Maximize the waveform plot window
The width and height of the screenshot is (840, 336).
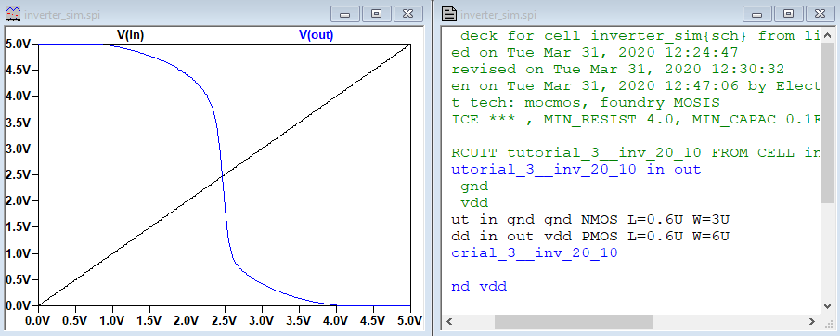pos(377,15)
